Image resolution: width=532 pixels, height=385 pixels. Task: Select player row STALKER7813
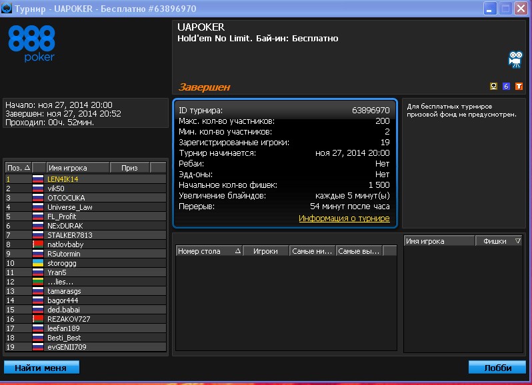(86, 235)
